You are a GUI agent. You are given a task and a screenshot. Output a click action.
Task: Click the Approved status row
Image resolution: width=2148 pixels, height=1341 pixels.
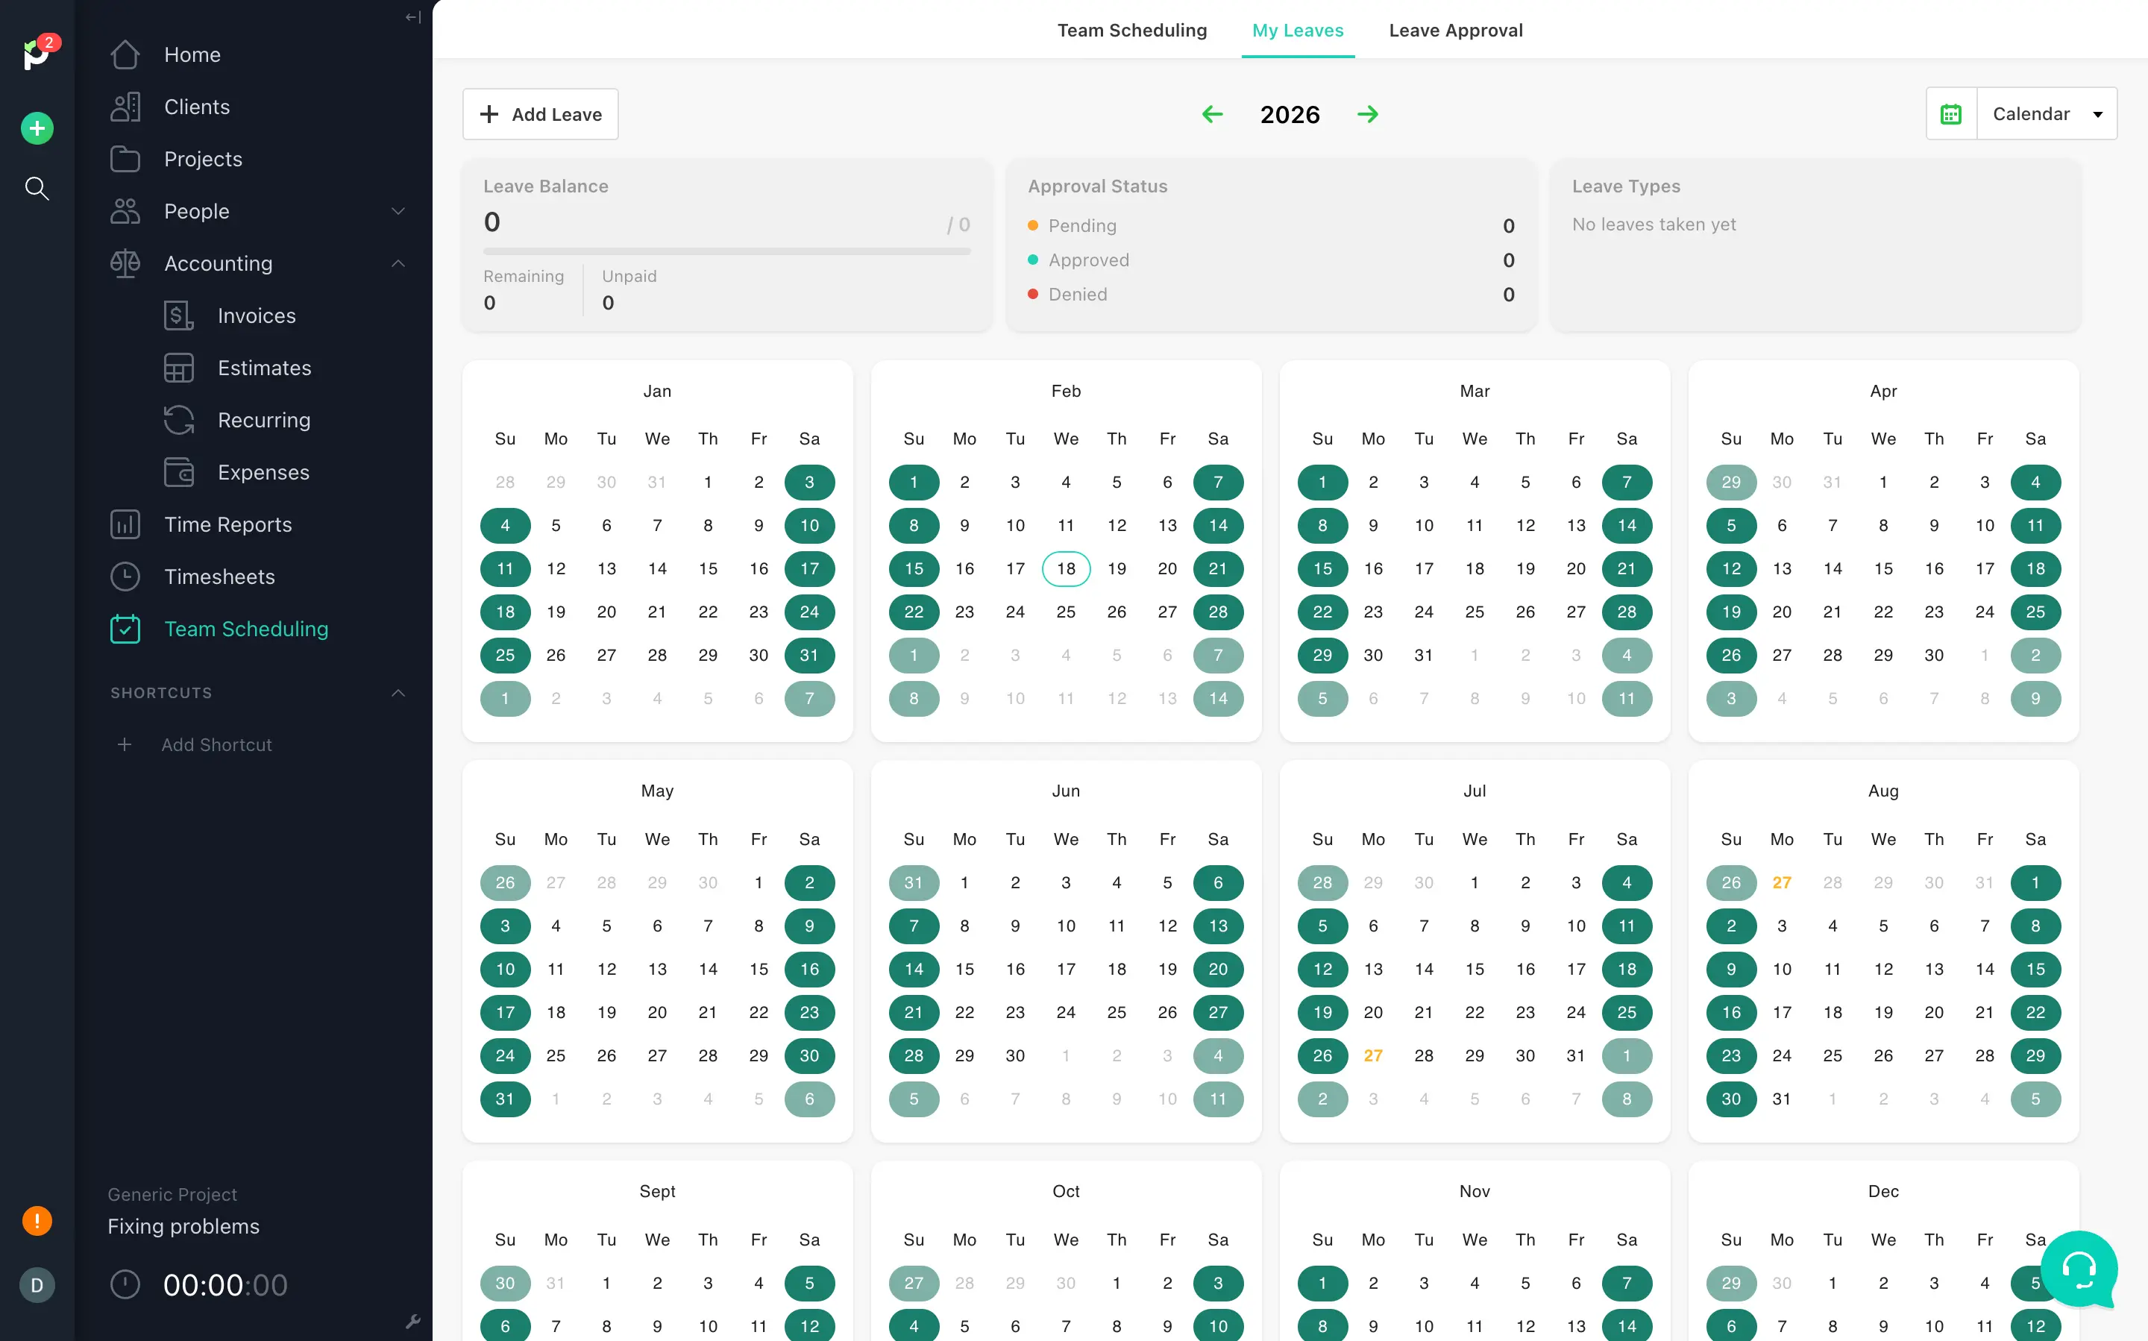[1271, 261]
